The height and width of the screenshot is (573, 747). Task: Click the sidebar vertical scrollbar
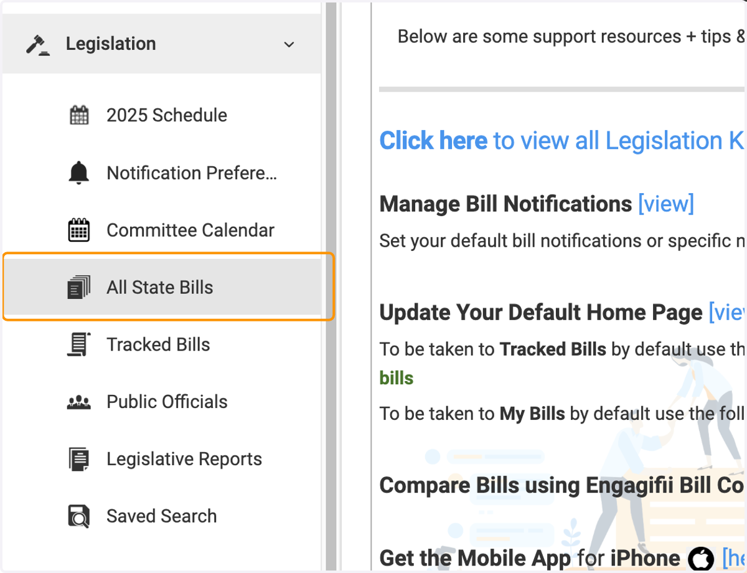point(331,286)
